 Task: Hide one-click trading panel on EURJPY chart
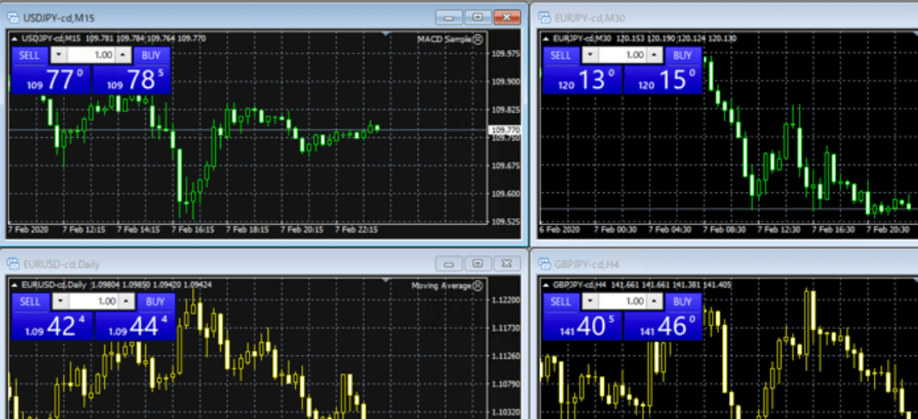(545, 38)
